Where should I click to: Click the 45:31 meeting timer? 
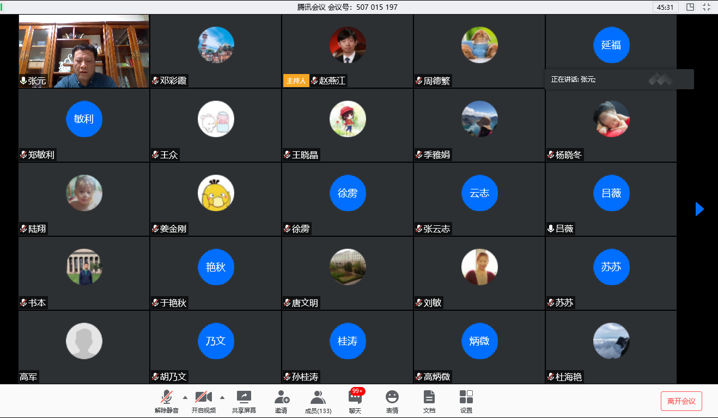(x=665, y=7)
